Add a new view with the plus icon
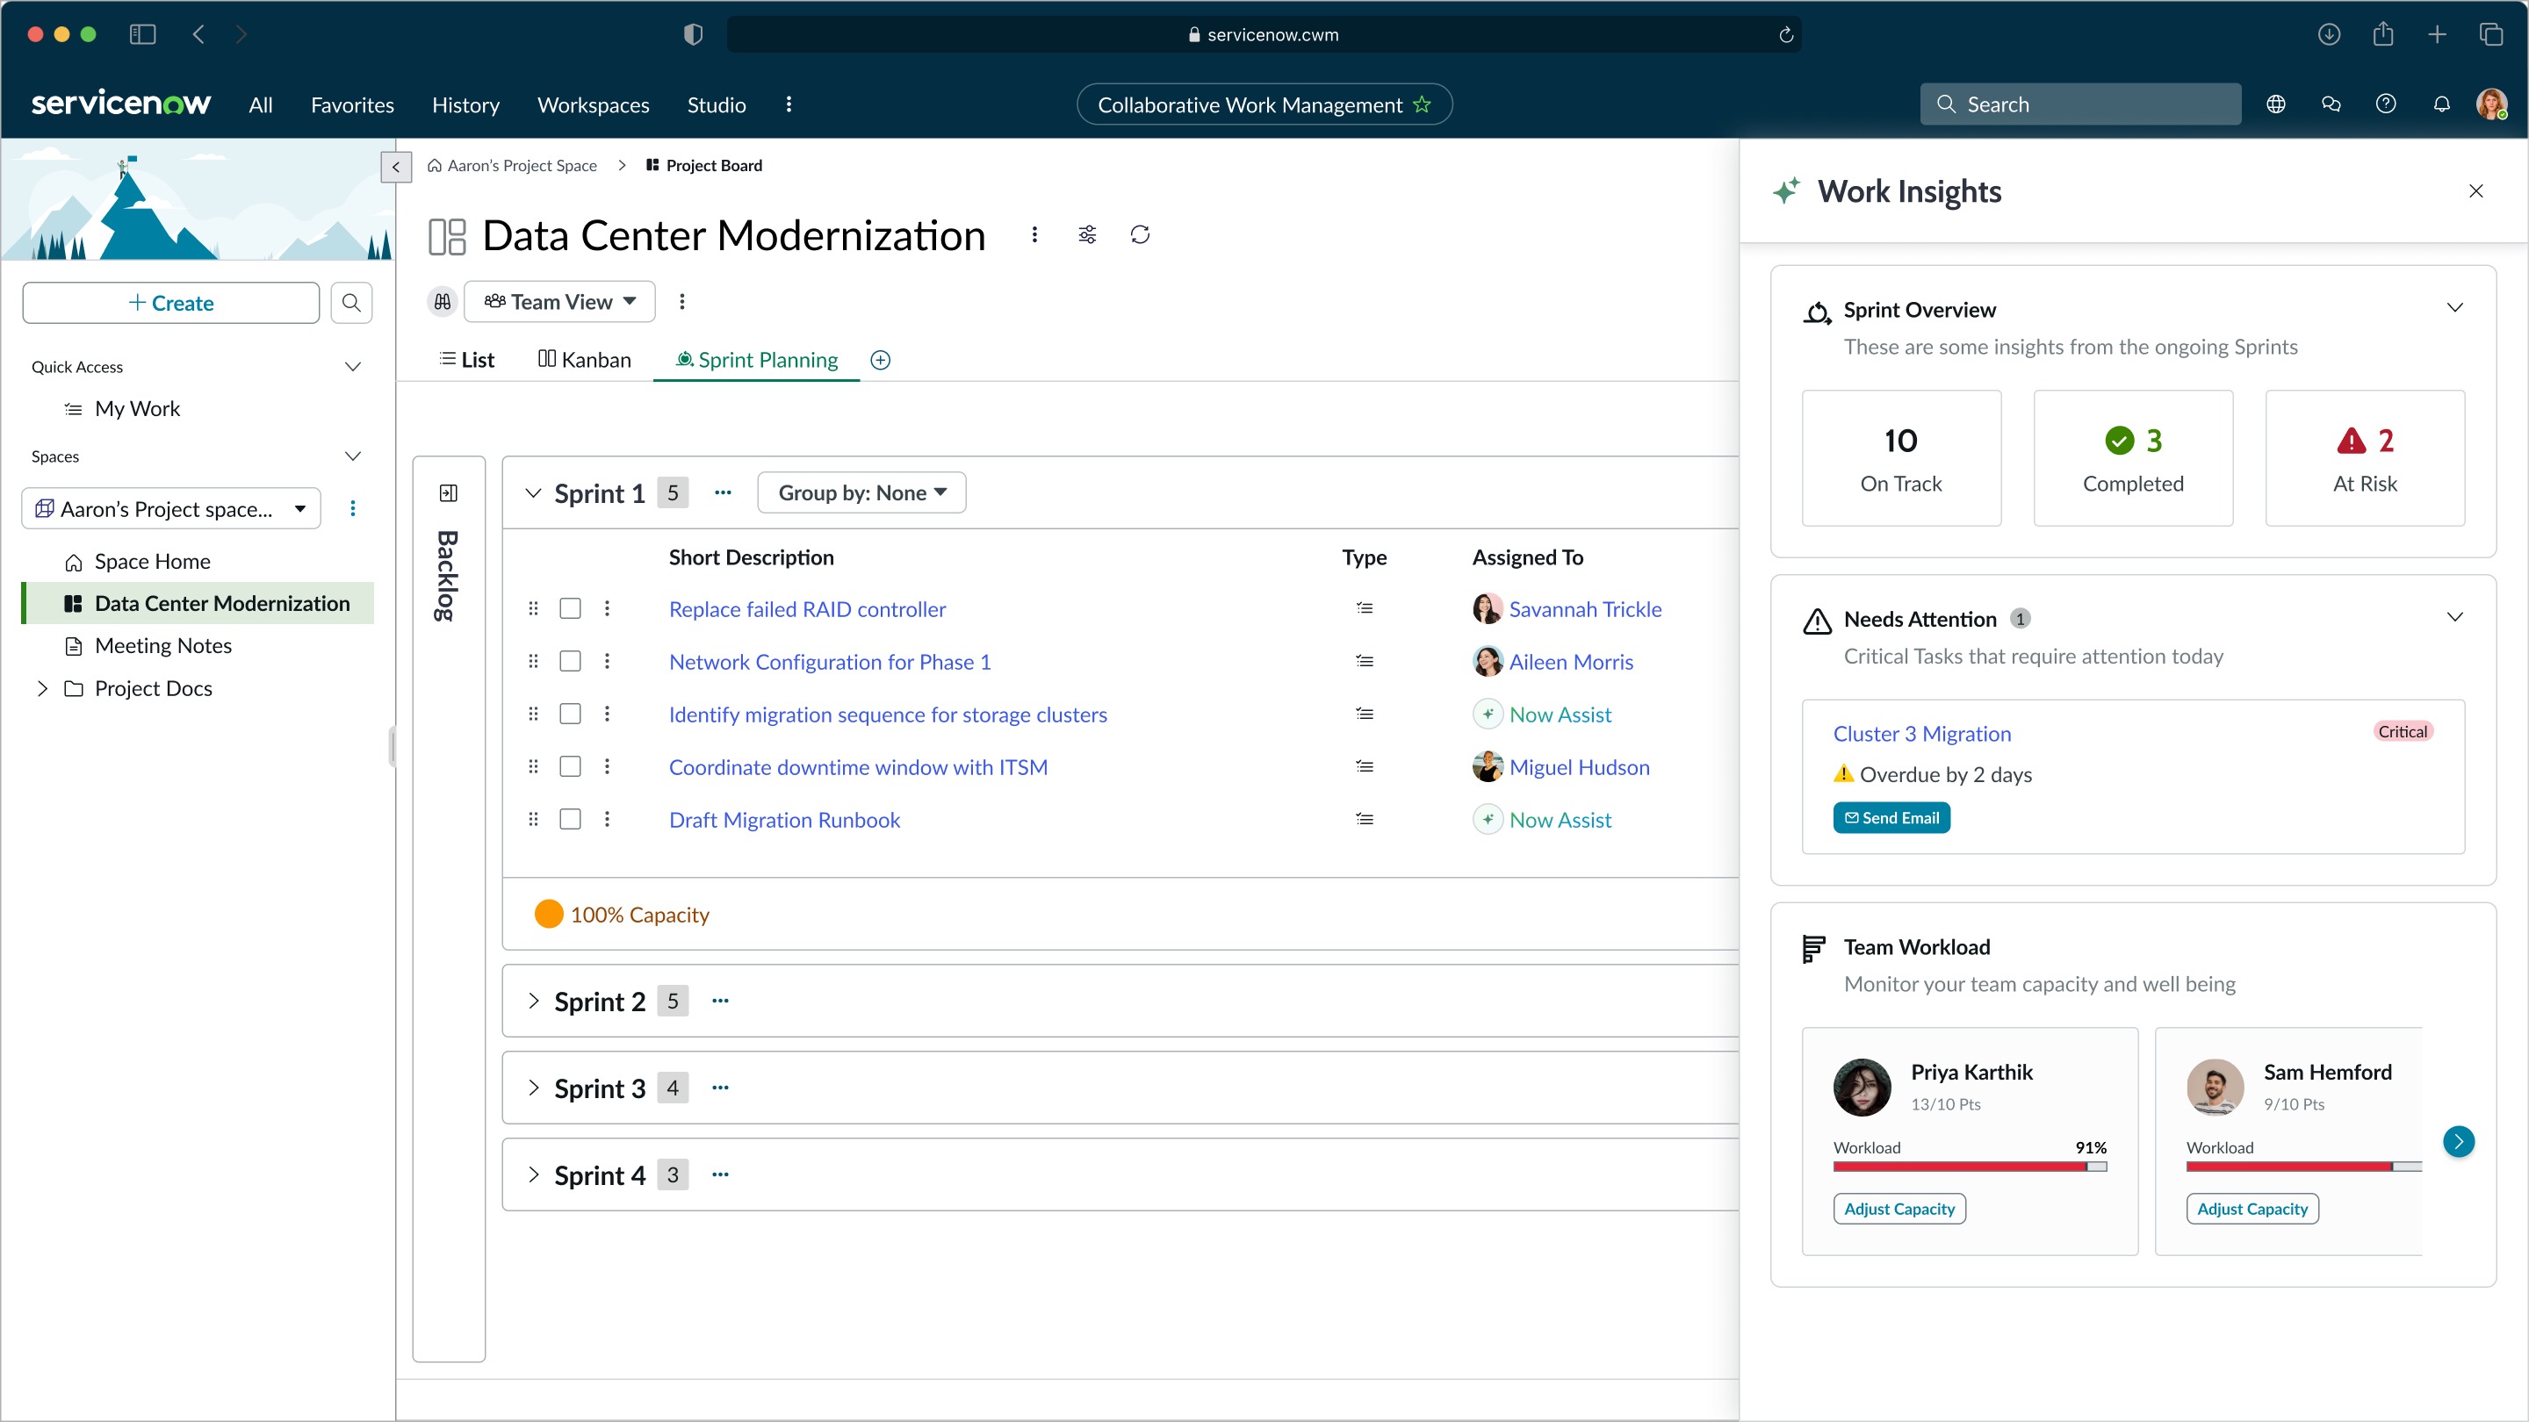Image resolution: width=2529 pixels, height=1422 pixels. [881, 360]
